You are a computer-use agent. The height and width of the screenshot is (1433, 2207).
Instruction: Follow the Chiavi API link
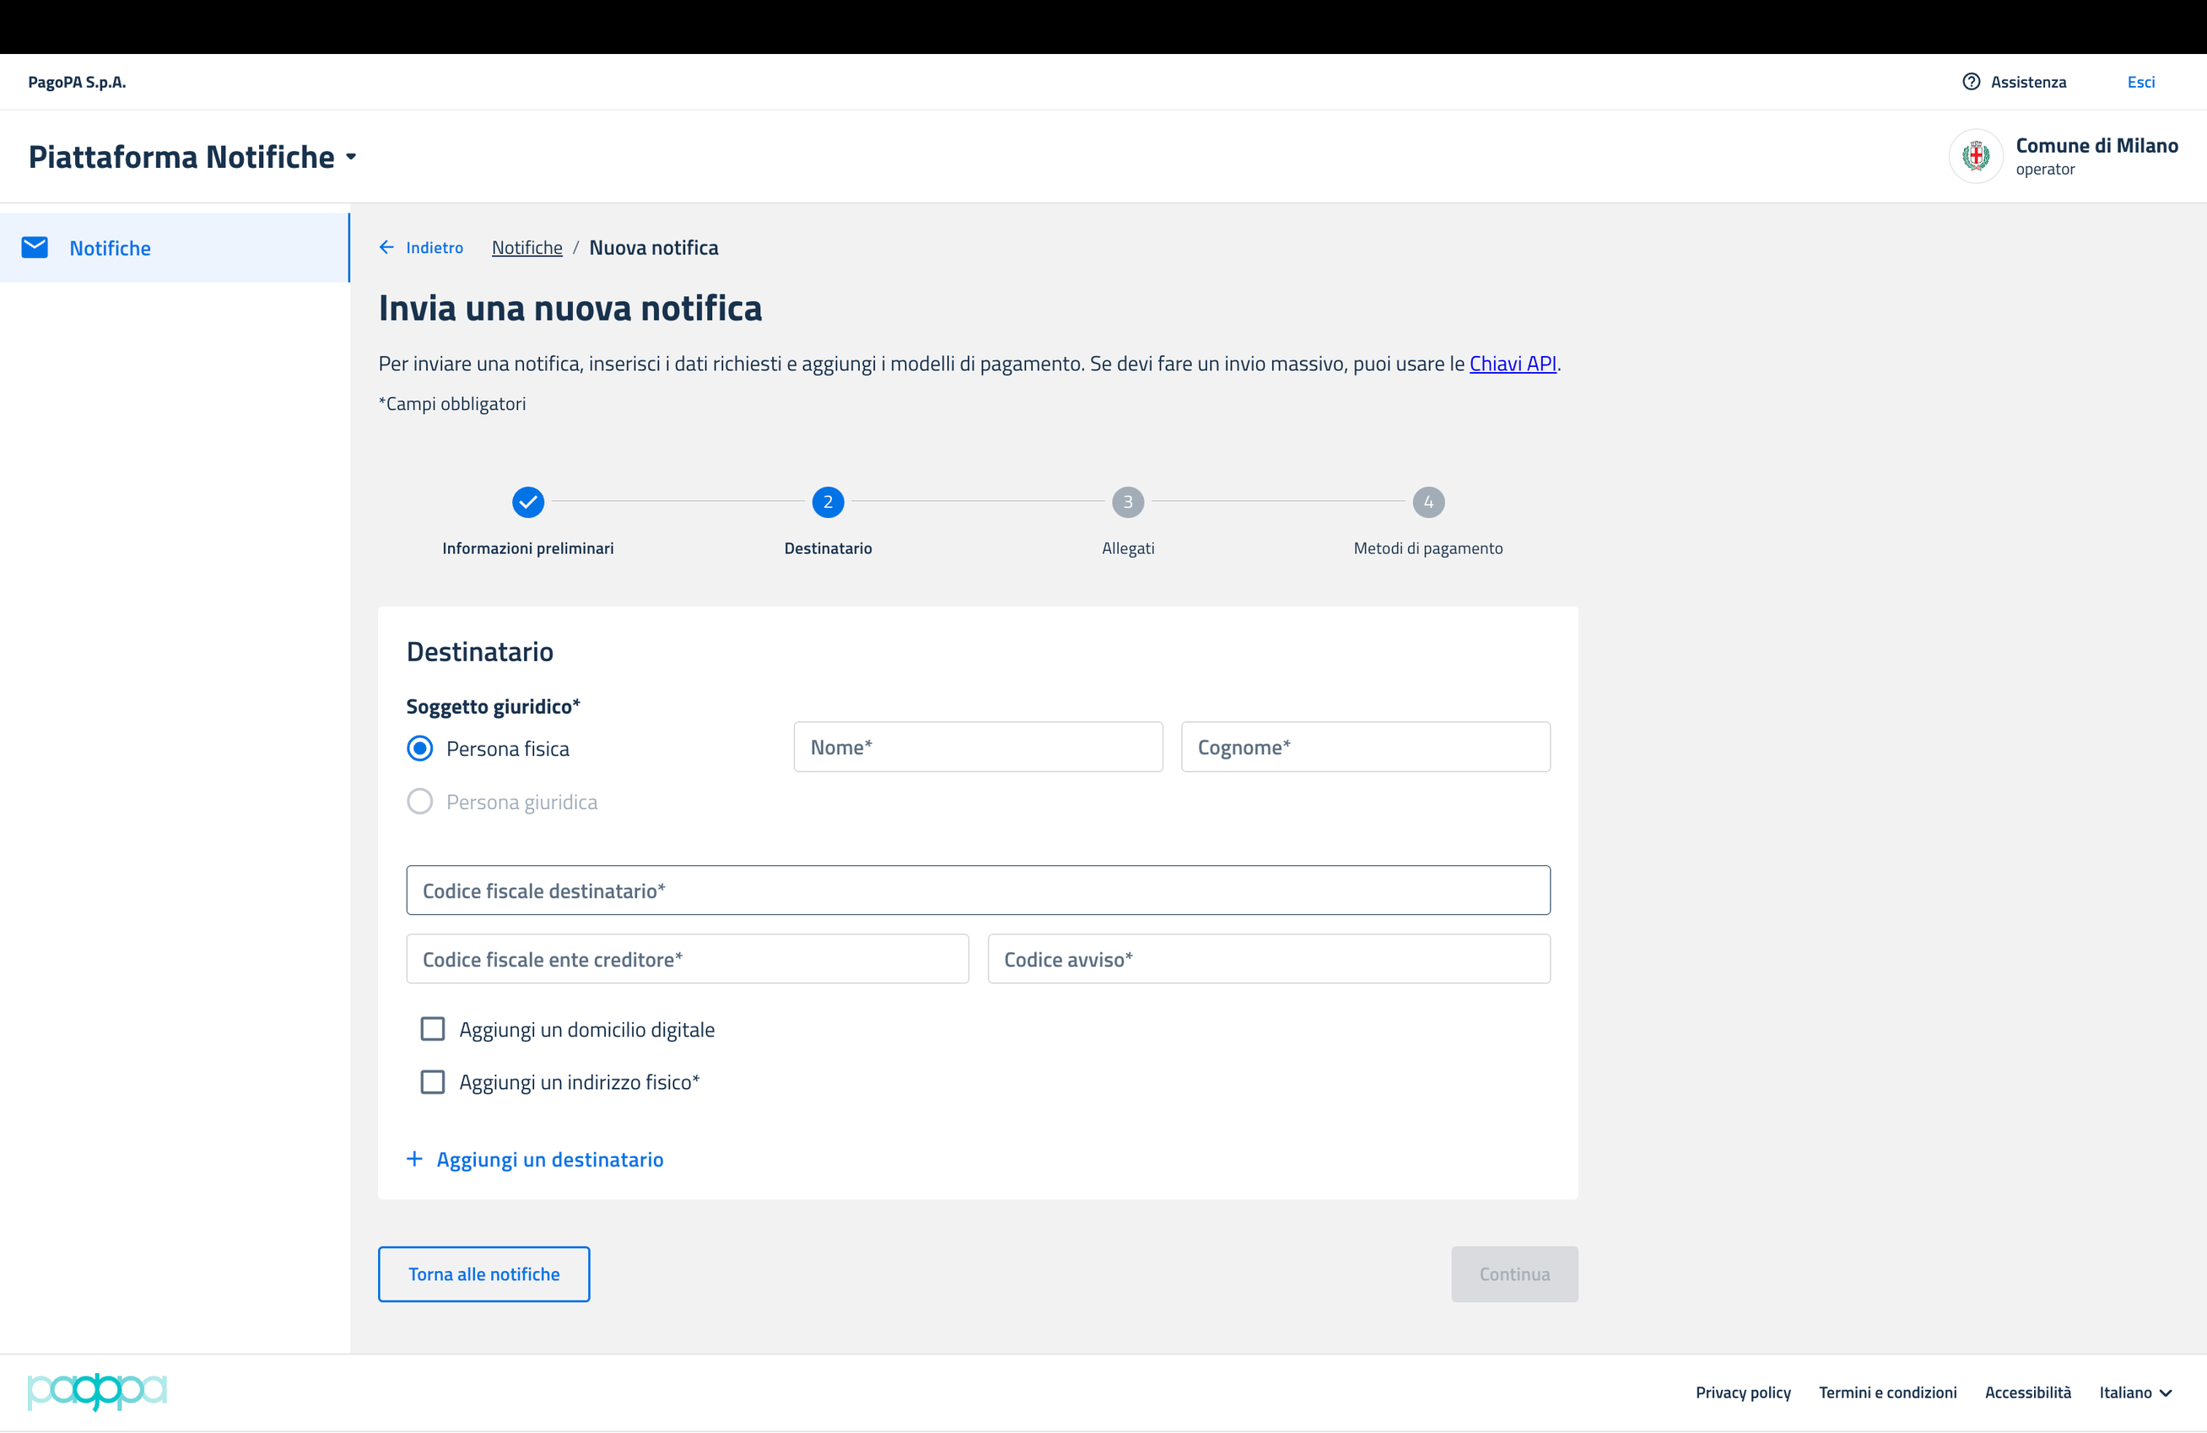1513,364
